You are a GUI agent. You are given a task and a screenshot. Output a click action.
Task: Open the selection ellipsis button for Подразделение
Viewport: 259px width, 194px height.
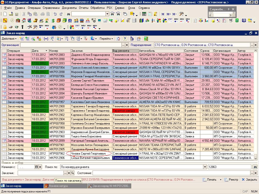pyautogui.click(x=252, y=45)
